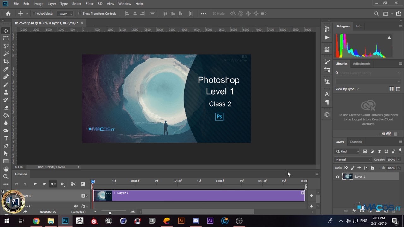Click the search icon in options bar
The height and width of the screenshot is (227, 404).
(x=376, y=14)
